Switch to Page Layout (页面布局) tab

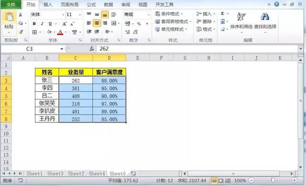70,4
